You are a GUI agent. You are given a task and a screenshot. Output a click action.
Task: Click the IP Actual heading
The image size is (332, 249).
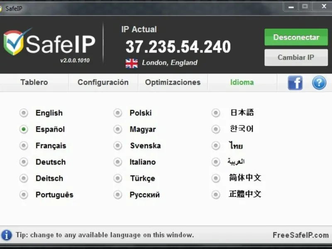point(139,29)
